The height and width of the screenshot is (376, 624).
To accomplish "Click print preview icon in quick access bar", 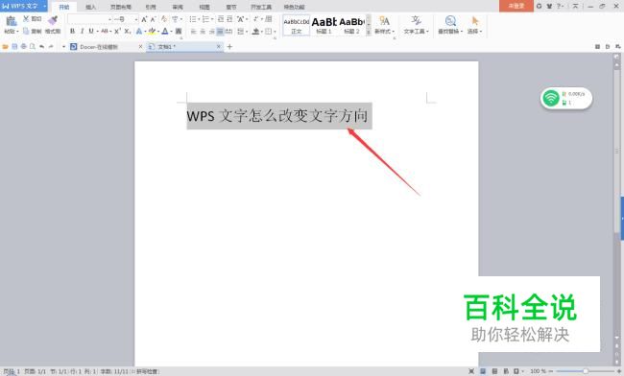I will pyautogui.click(x=33, y=46).
